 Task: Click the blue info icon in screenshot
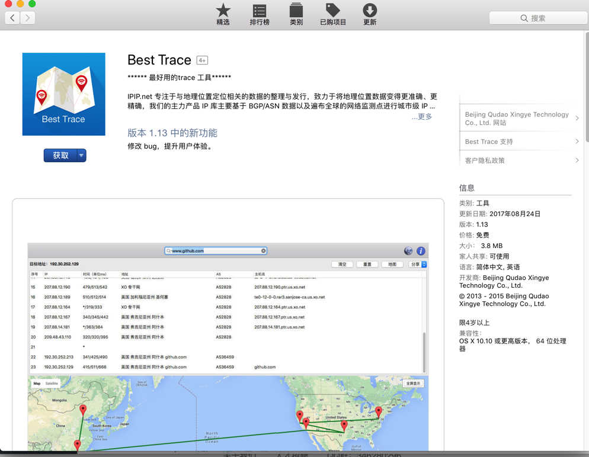click(x=421, y=250)
